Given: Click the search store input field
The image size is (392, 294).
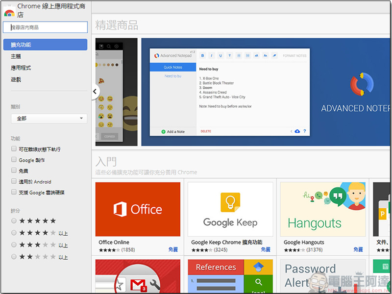Looking at the screenshot, I should tap(45, 27).
